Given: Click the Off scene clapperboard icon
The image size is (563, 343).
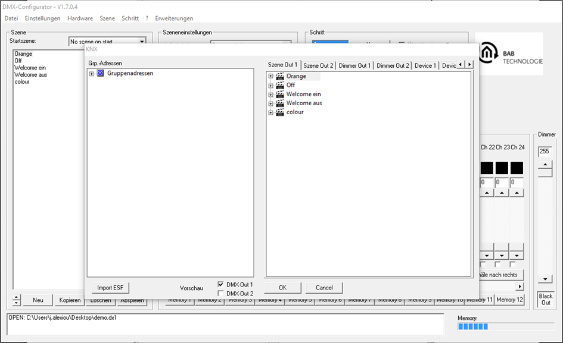Looking at the screenshot, I should (x=279, y=85).
